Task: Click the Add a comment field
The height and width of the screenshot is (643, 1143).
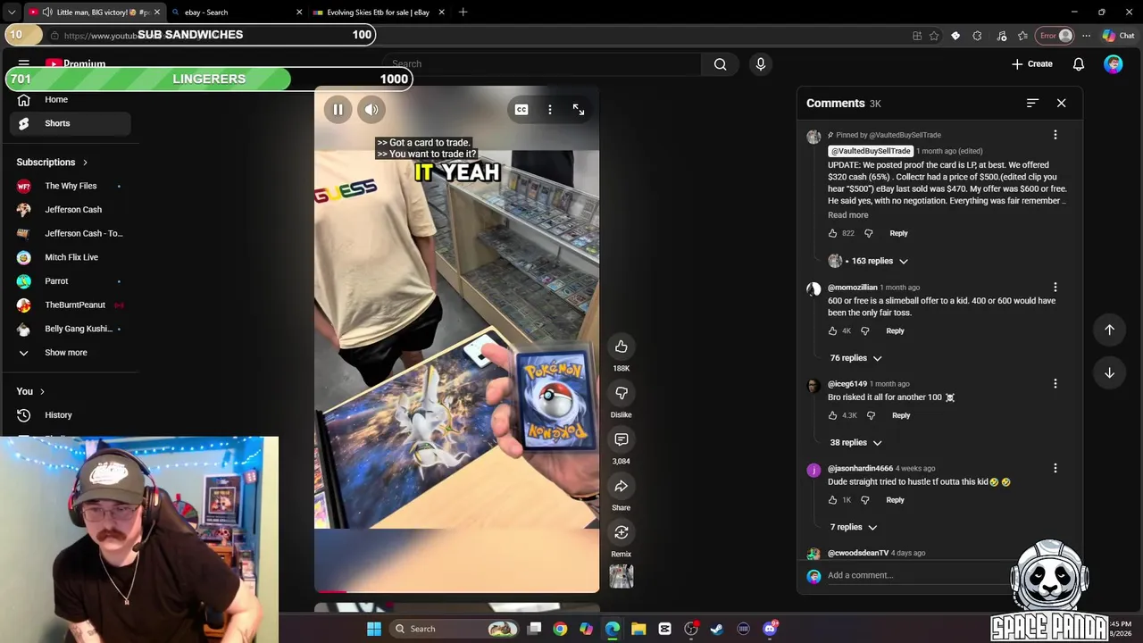Action: tap(920, 575)
